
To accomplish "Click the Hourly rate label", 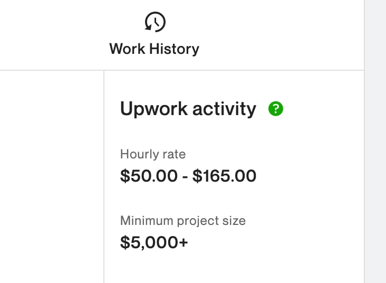I will 153,154.
